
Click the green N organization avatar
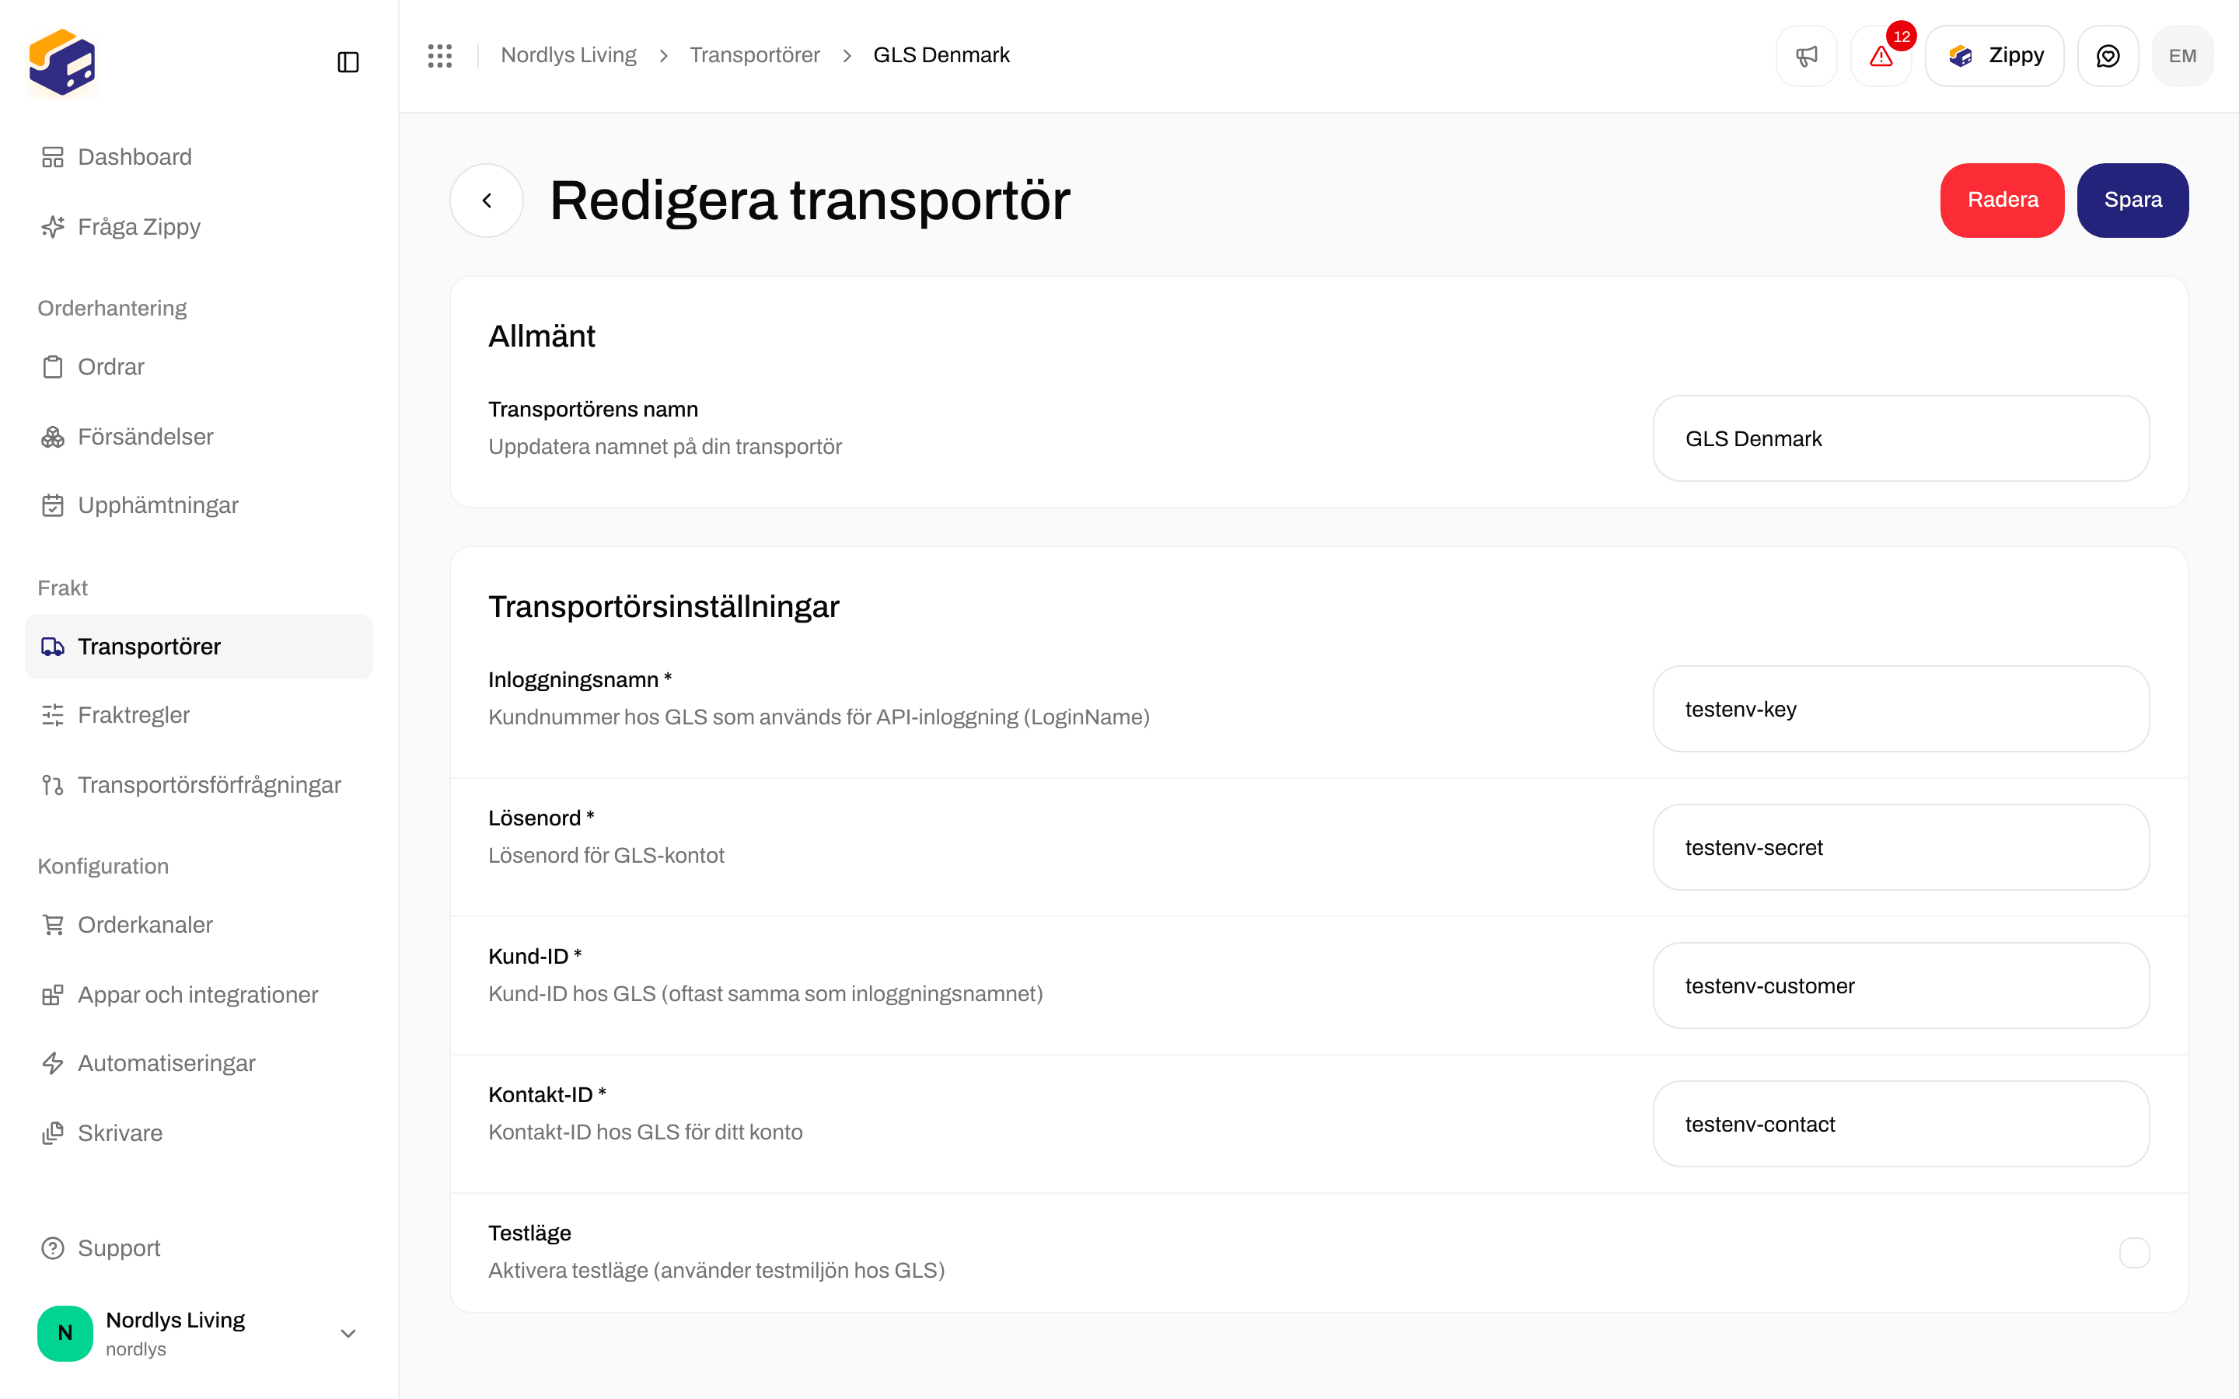(65, 1333)
